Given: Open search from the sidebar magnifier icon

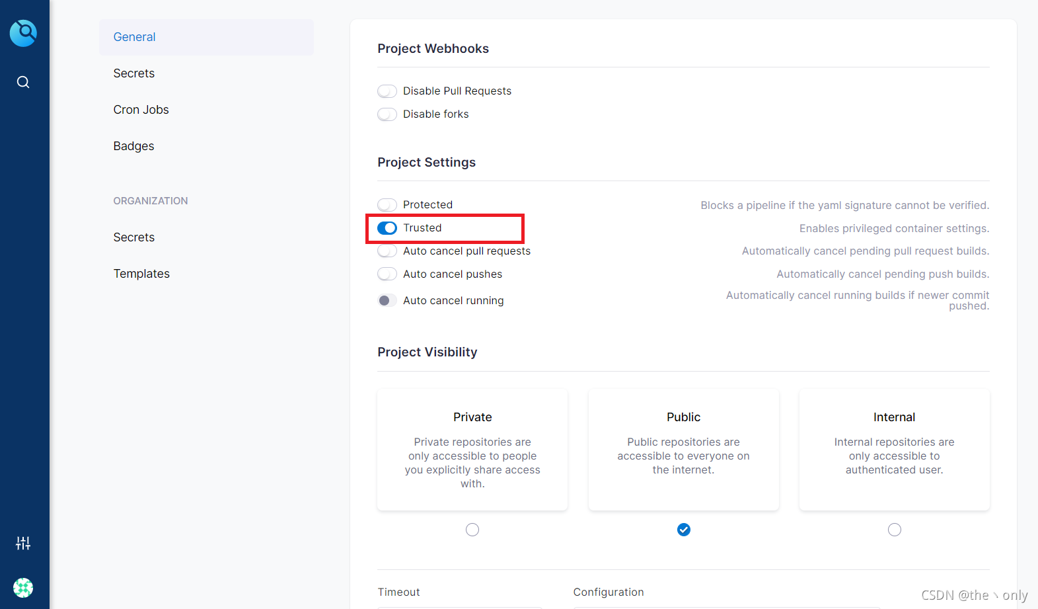Looking at the screenshot, I should point(23,82).
